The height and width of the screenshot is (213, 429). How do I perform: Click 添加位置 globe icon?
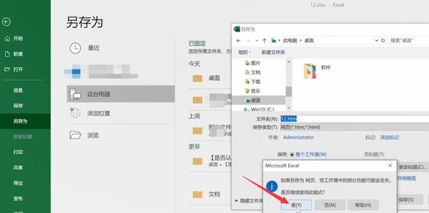coord(75,113)
